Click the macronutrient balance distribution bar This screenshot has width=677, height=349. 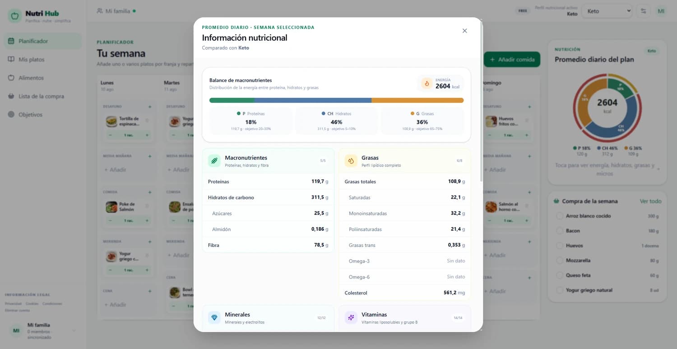click(x=336, y=100)
